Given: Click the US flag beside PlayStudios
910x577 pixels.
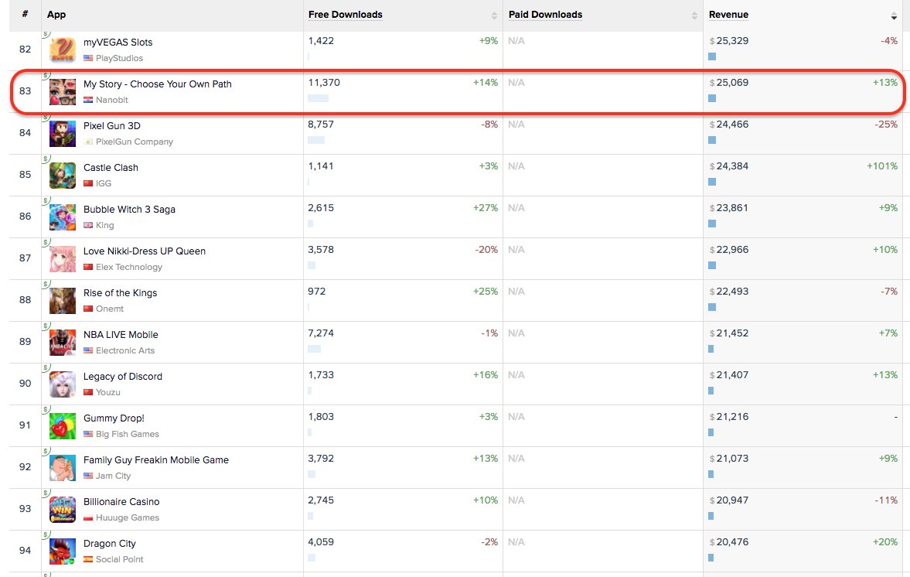Looking at the screenshot, I should pyautogui.click(x=88, y=58).
